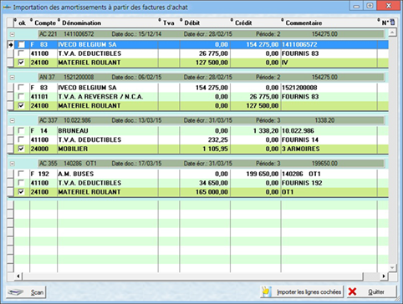This screenshot has height=304, width=403.
Task: Click the 1 105,95 debit cell
Action: pos(205,149)
